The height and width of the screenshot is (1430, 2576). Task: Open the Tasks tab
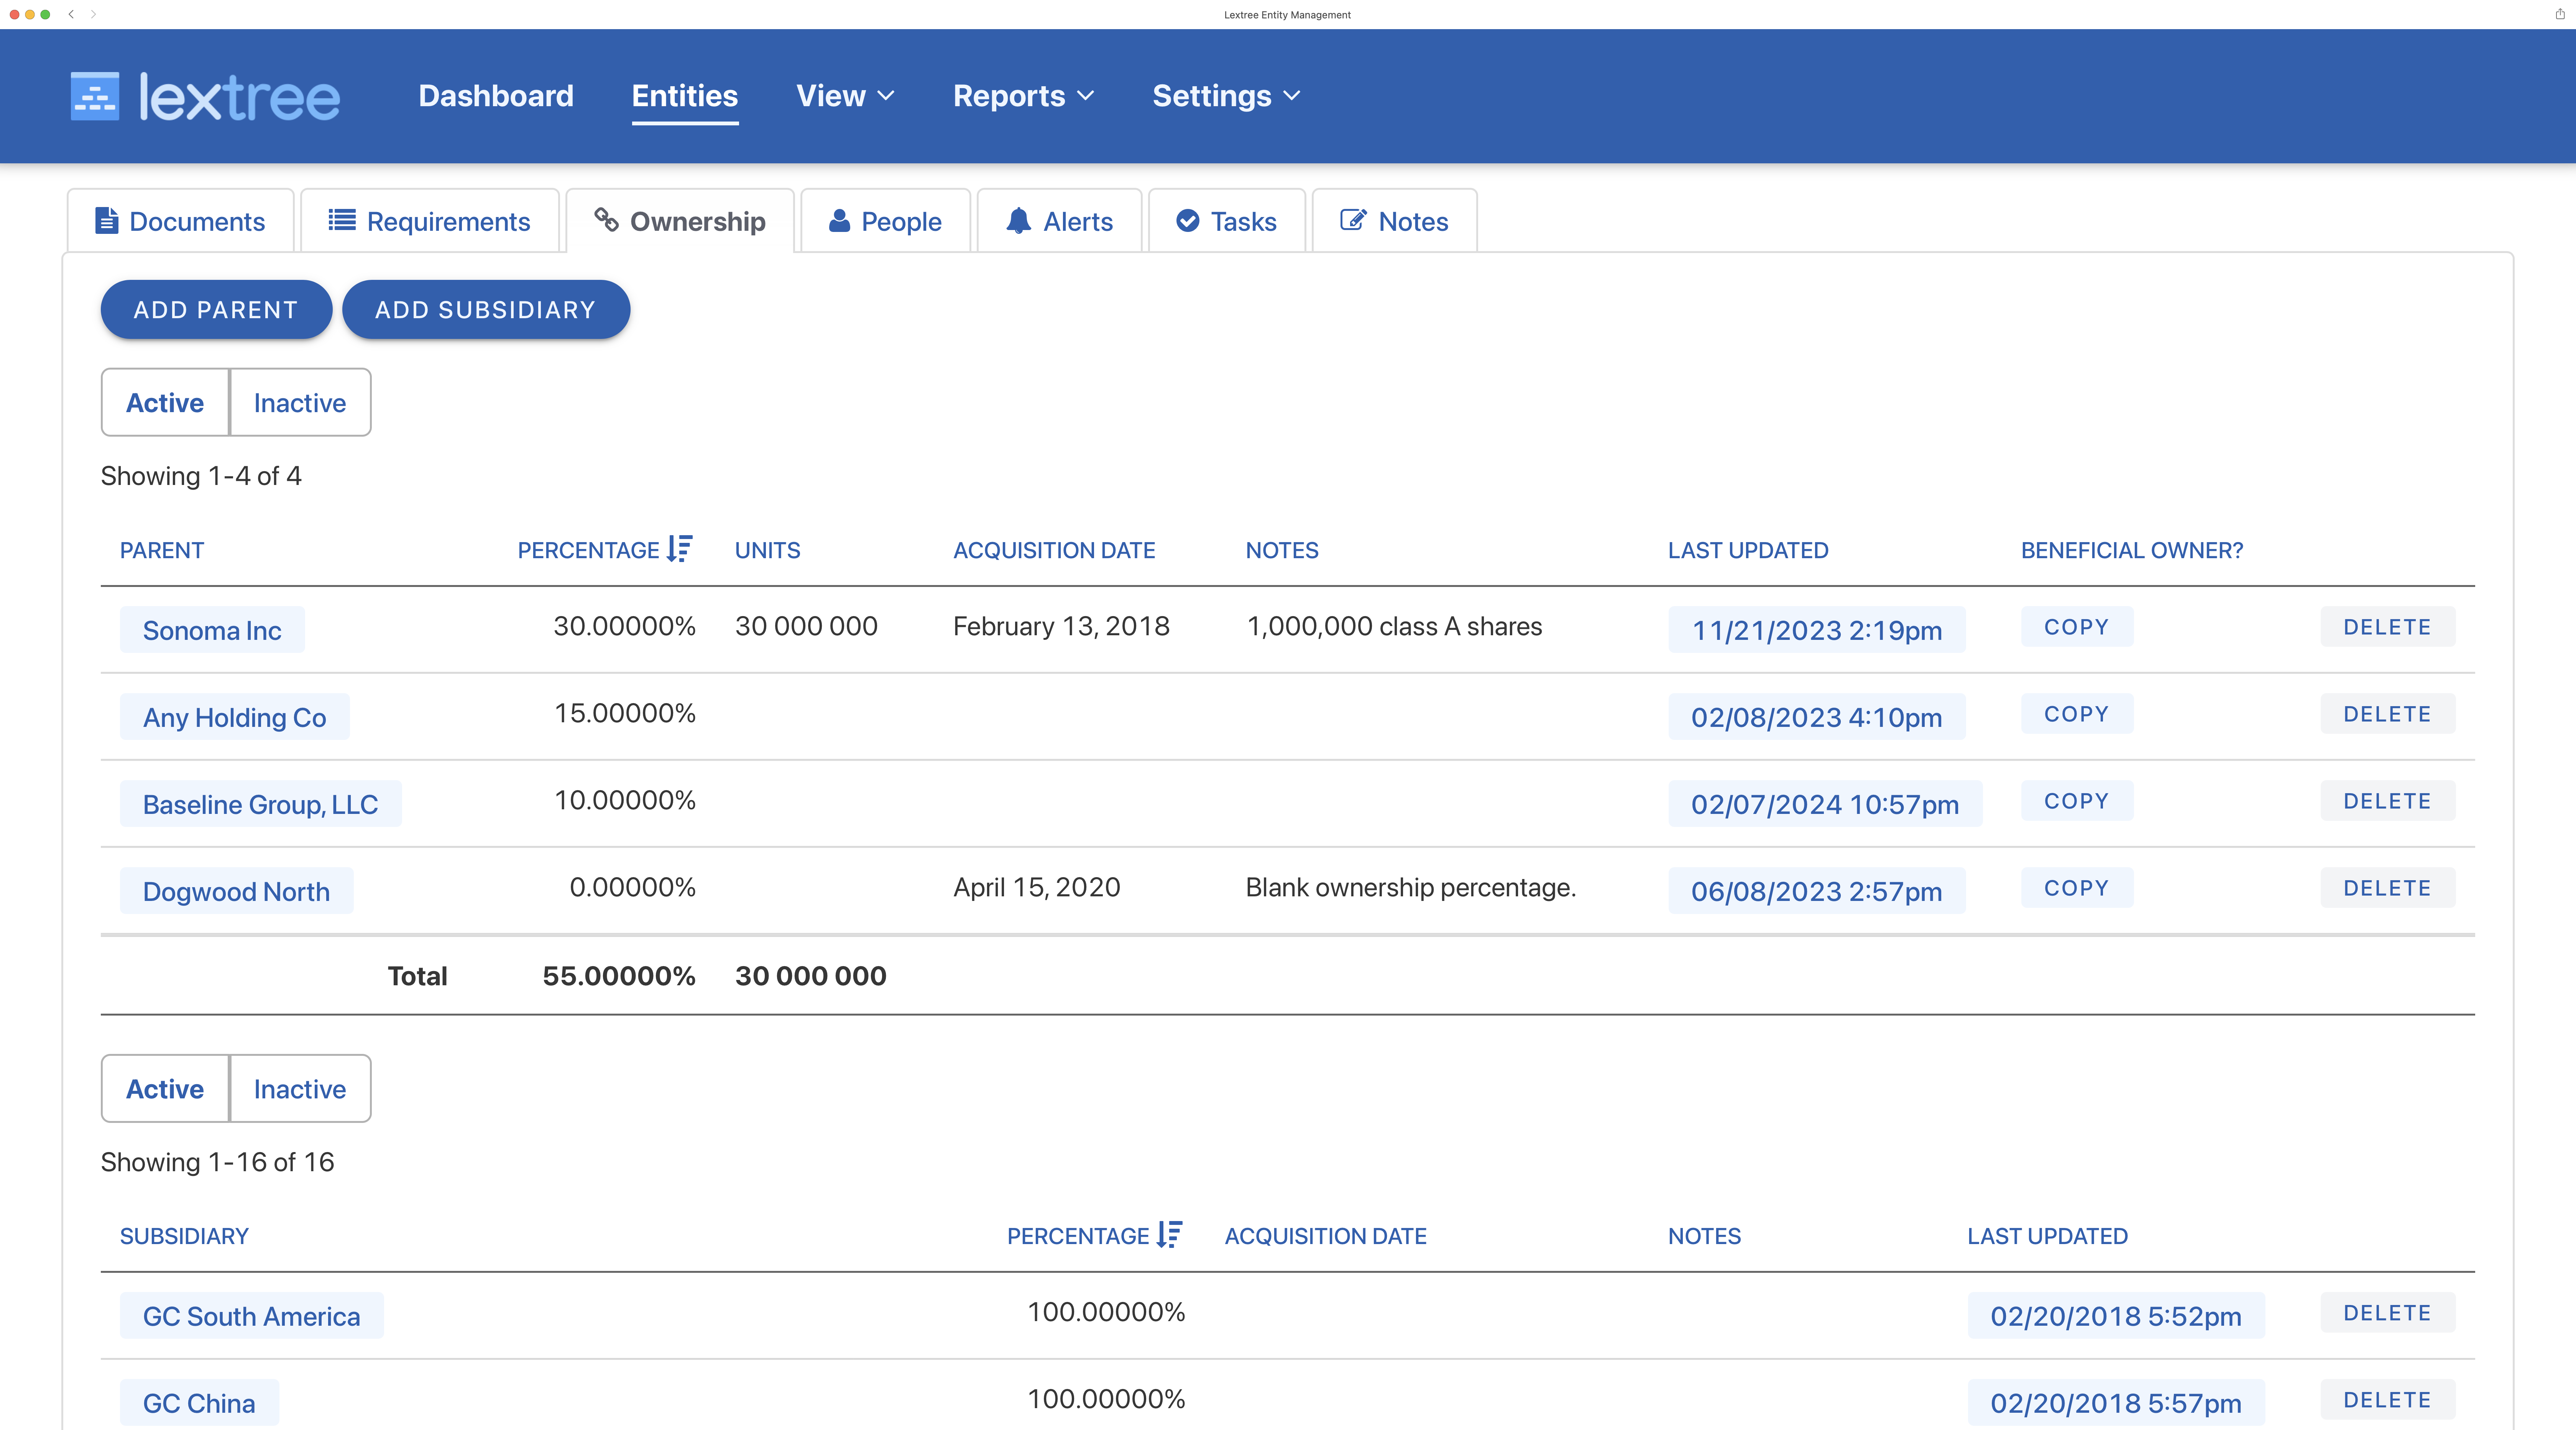(1227, 221)
